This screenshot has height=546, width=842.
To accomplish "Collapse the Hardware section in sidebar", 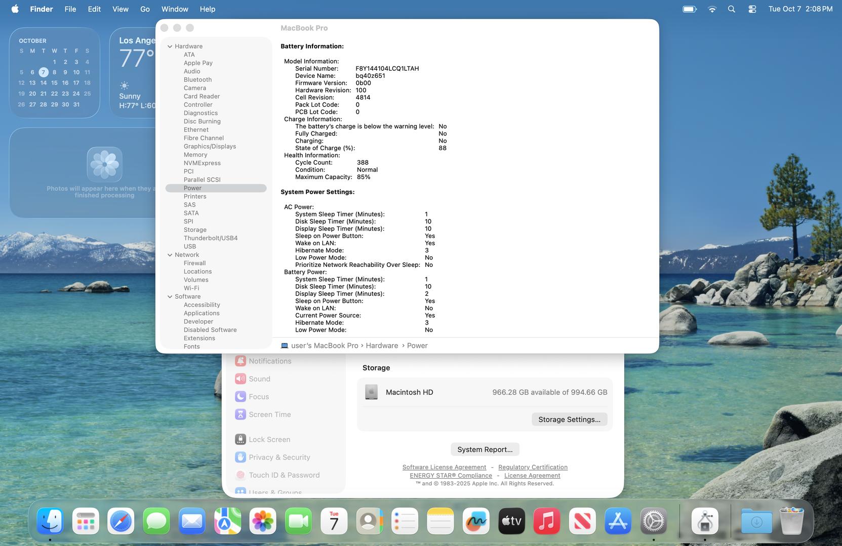I will (170, 47).
